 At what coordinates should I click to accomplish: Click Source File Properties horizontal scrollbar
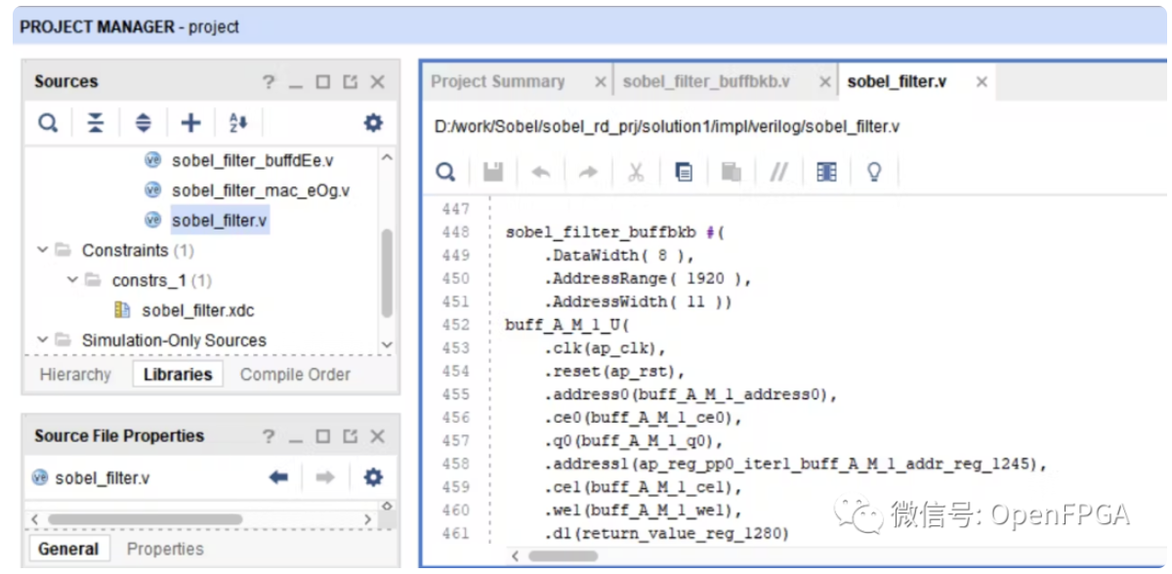pos(145,519)
